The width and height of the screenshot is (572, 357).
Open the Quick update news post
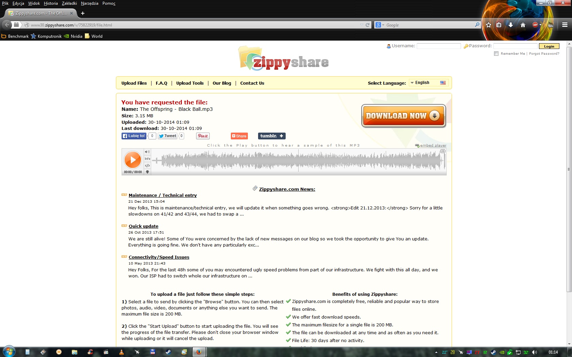[x=143, y=226]
